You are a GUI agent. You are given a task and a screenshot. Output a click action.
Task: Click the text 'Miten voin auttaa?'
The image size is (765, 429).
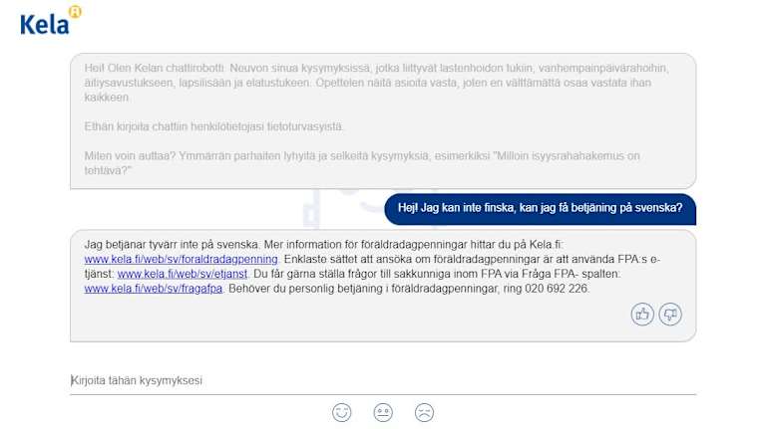(x=130, y=156)
